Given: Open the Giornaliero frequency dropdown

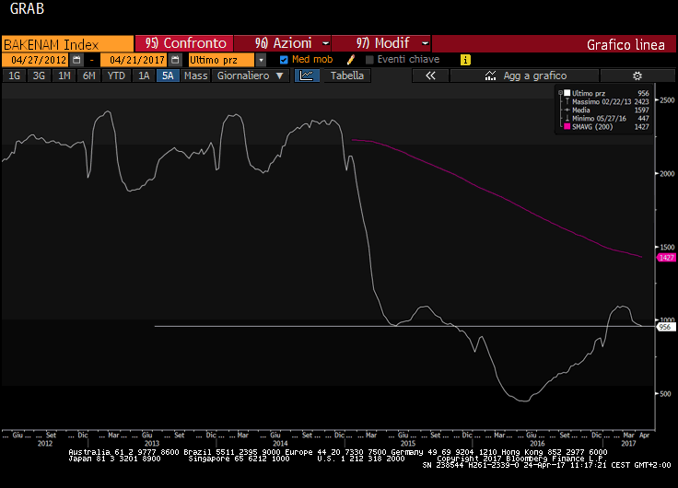Looking at the screenshot, I should tap(251, 76).
